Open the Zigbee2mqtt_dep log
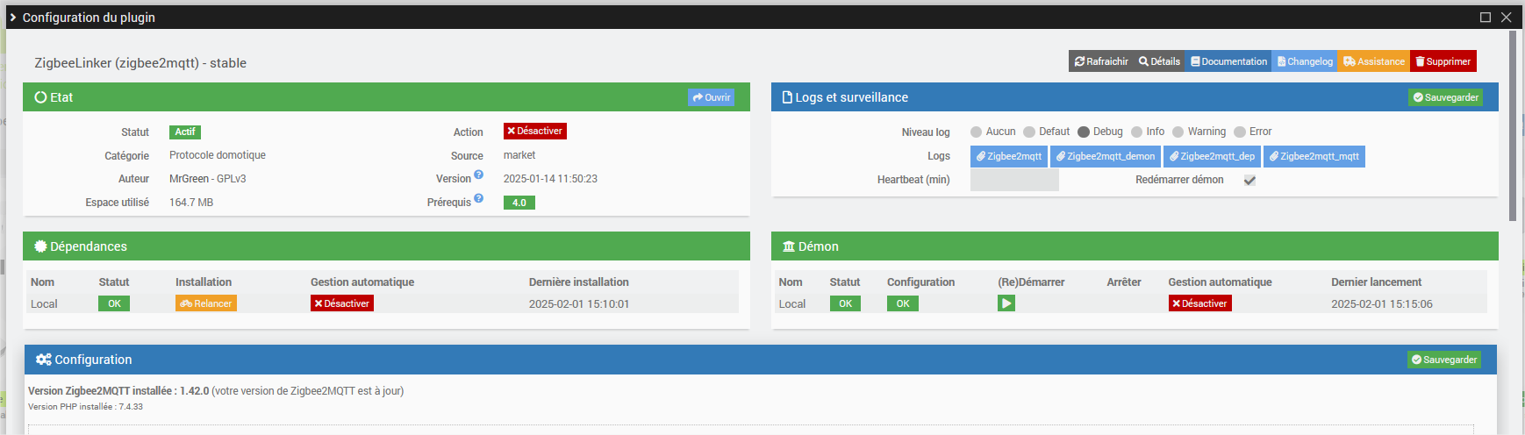This screenshot has height=435, width=1525. (1212, 156)
